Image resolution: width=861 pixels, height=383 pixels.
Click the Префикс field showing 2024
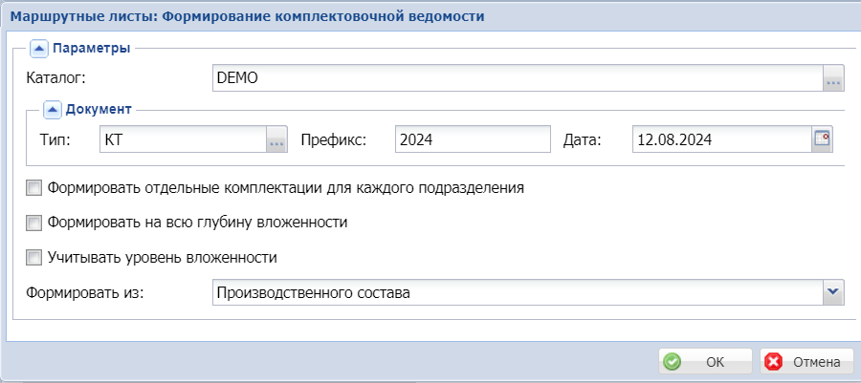click(x=473, y=139)
